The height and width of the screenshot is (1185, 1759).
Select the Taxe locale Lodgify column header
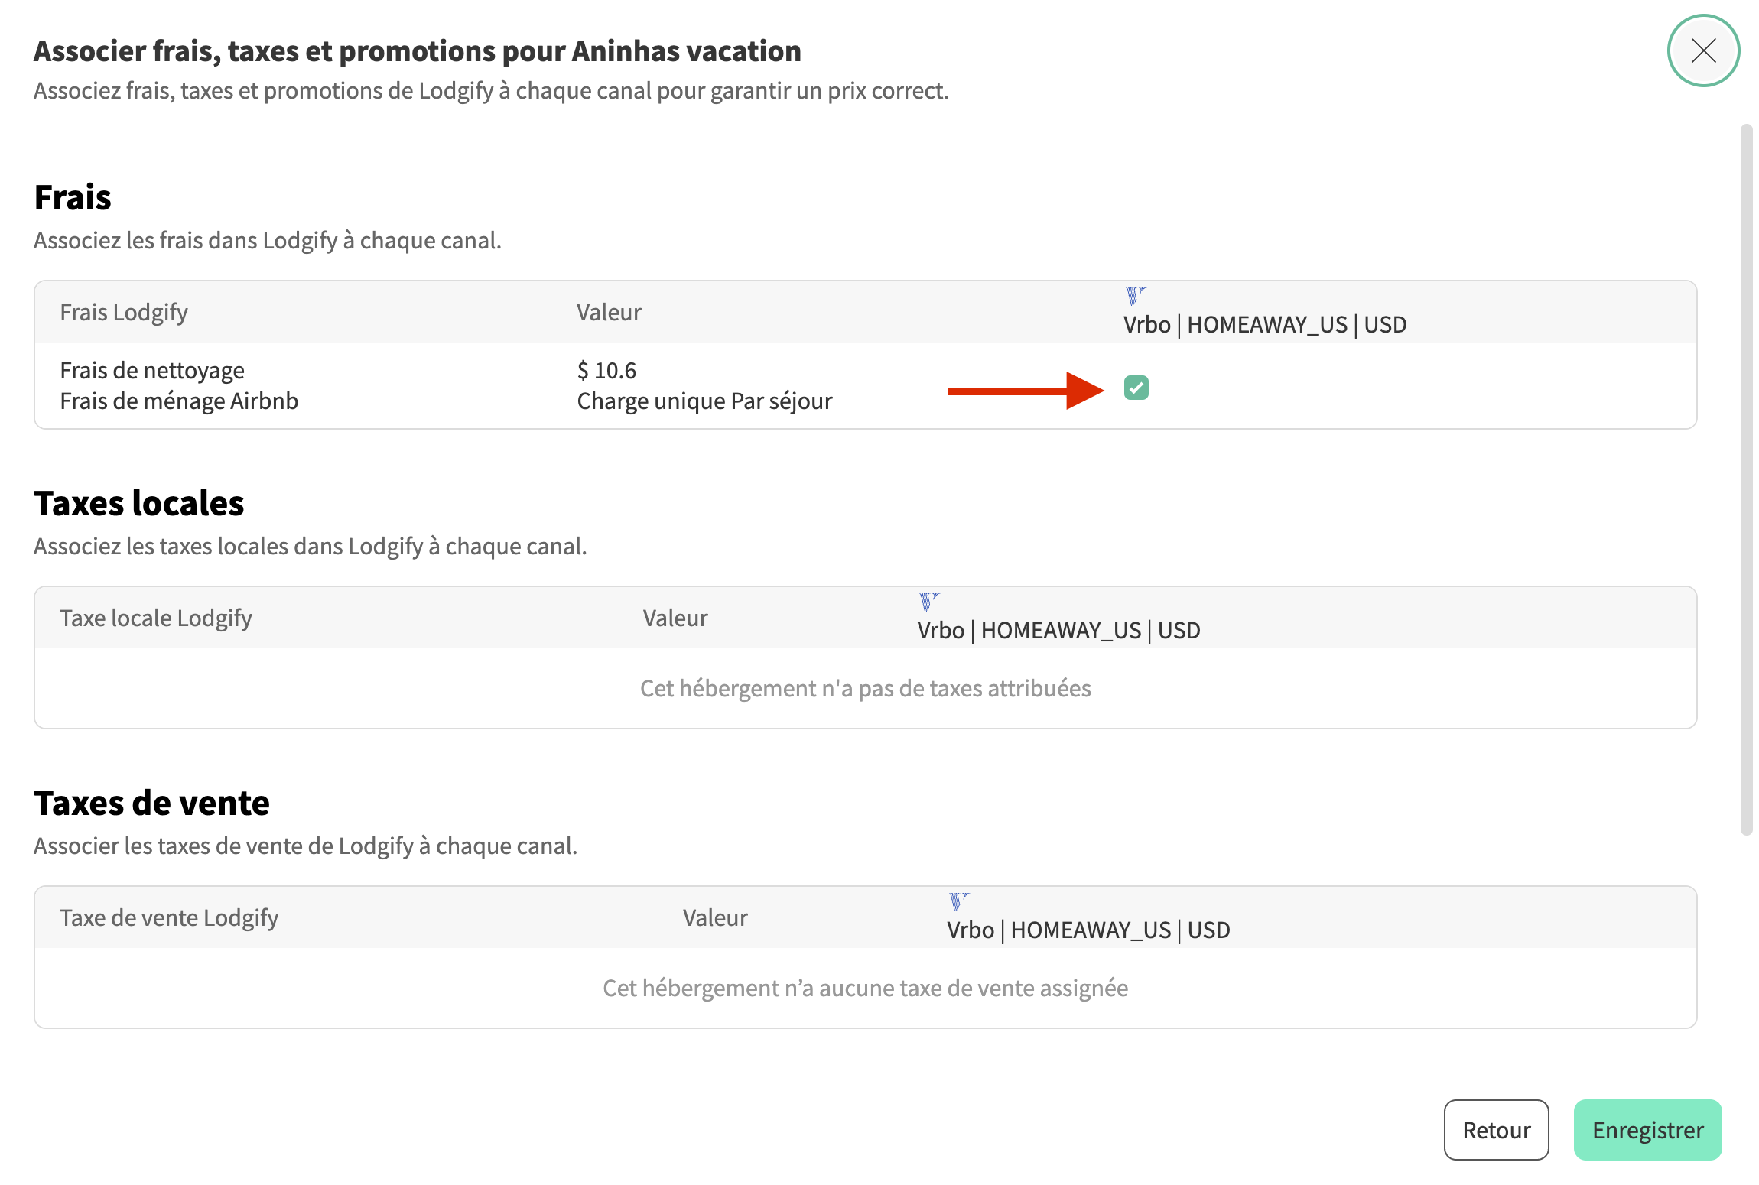156,618
